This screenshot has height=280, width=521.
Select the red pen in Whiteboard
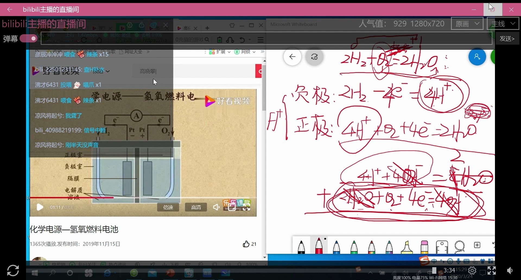(x=319, y=246)
